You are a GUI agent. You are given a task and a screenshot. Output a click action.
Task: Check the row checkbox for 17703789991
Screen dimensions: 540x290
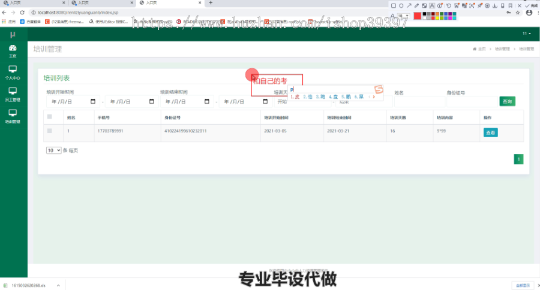tap(50, 131)
